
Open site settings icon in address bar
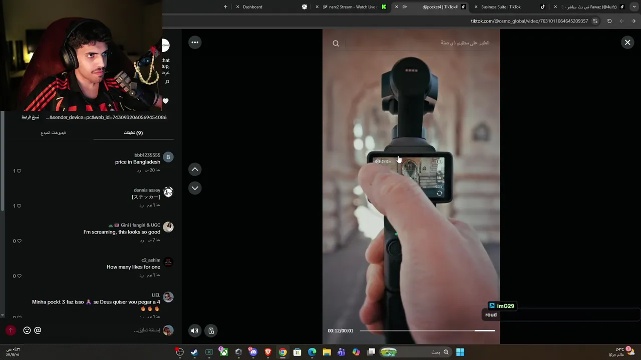click(x=595, y=21)
